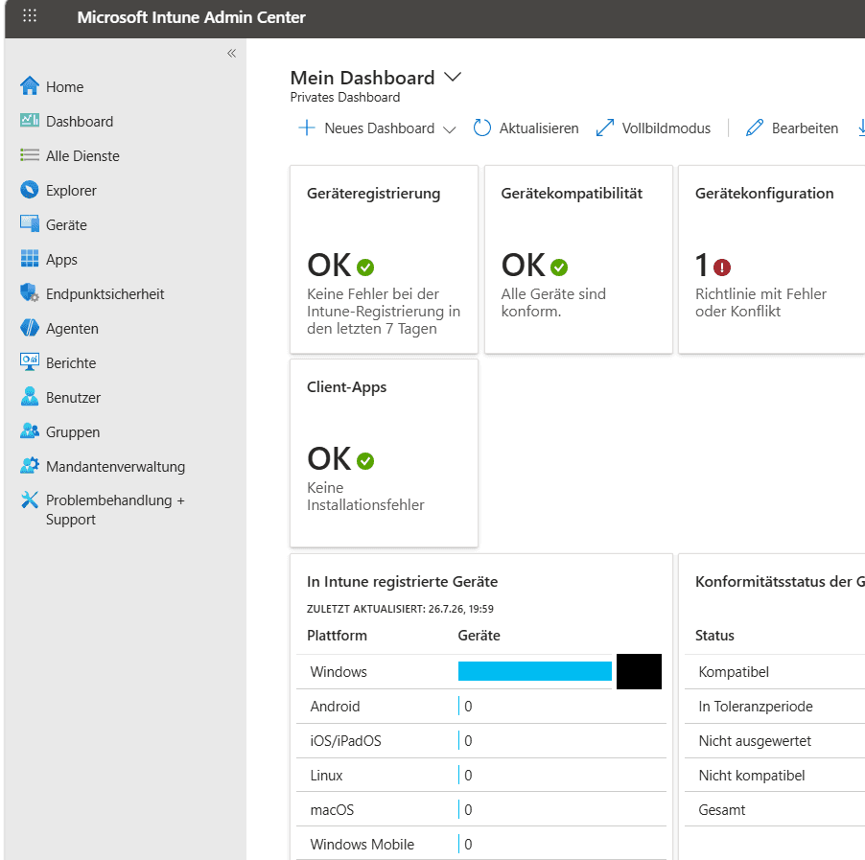This screenshot has width=865, height=860.
Task: Click the Dashboard chart icon
Action: 30,121
